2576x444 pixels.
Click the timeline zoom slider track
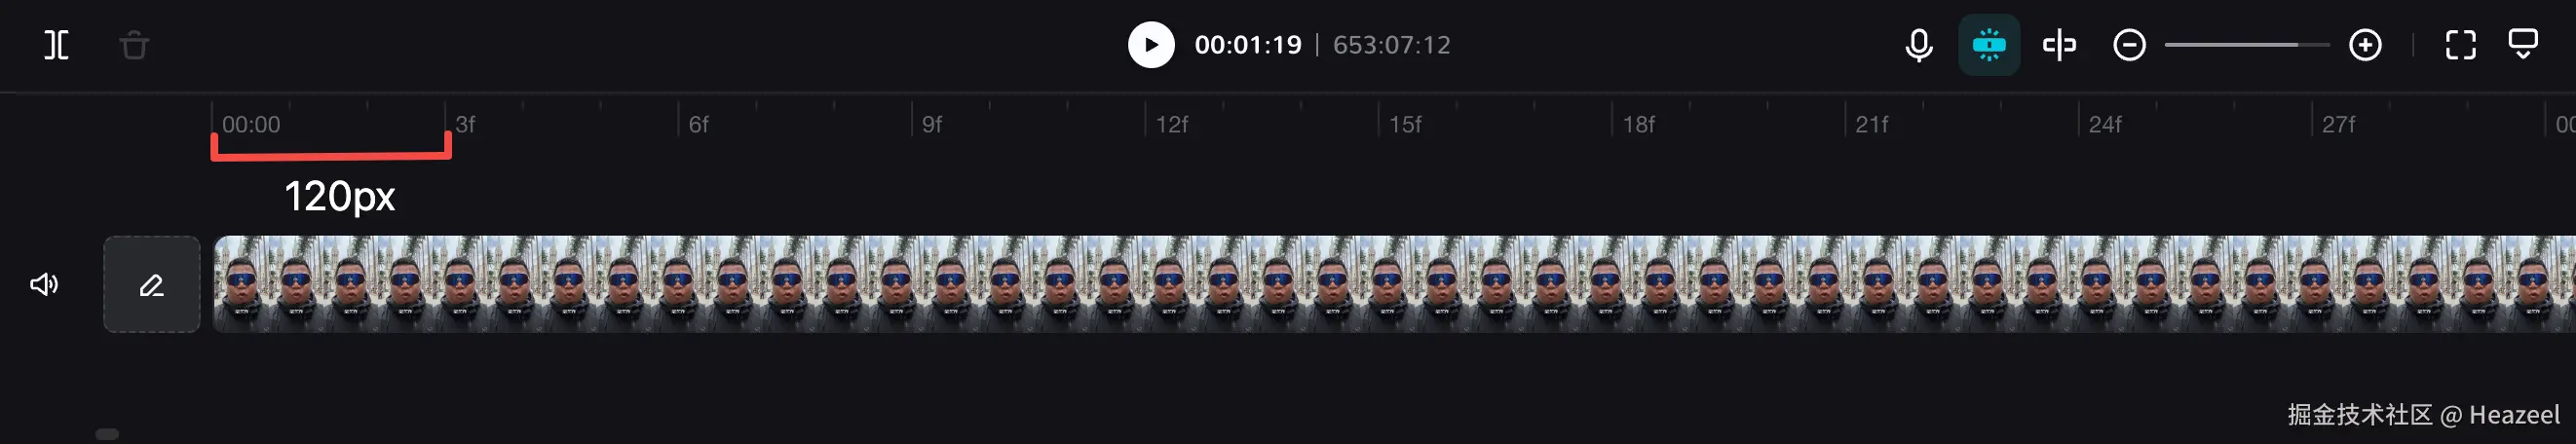[2247, 45]
